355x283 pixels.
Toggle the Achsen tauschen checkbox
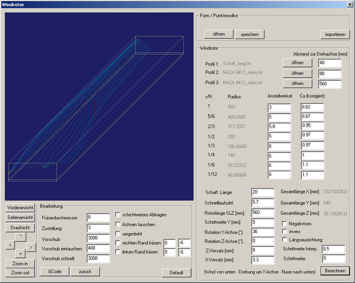click(118, 224)
